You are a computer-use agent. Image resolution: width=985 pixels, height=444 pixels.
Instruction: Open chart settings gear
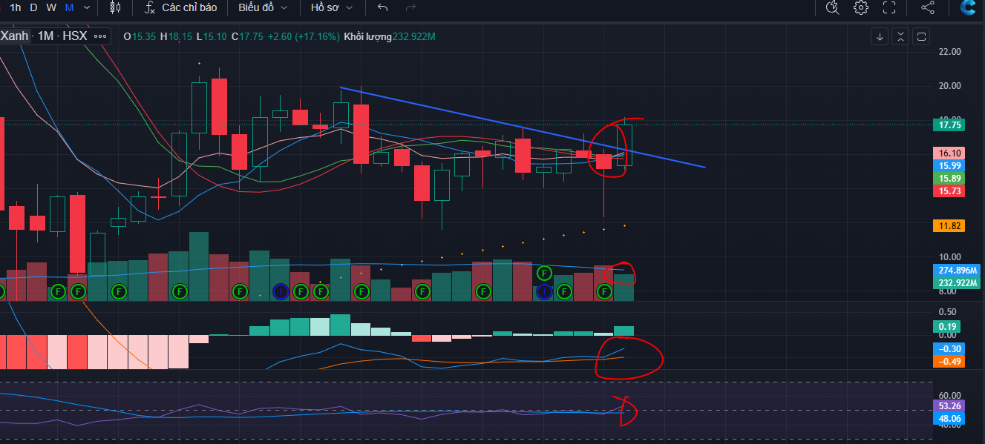pyautogui.click(x=861, y=7)
